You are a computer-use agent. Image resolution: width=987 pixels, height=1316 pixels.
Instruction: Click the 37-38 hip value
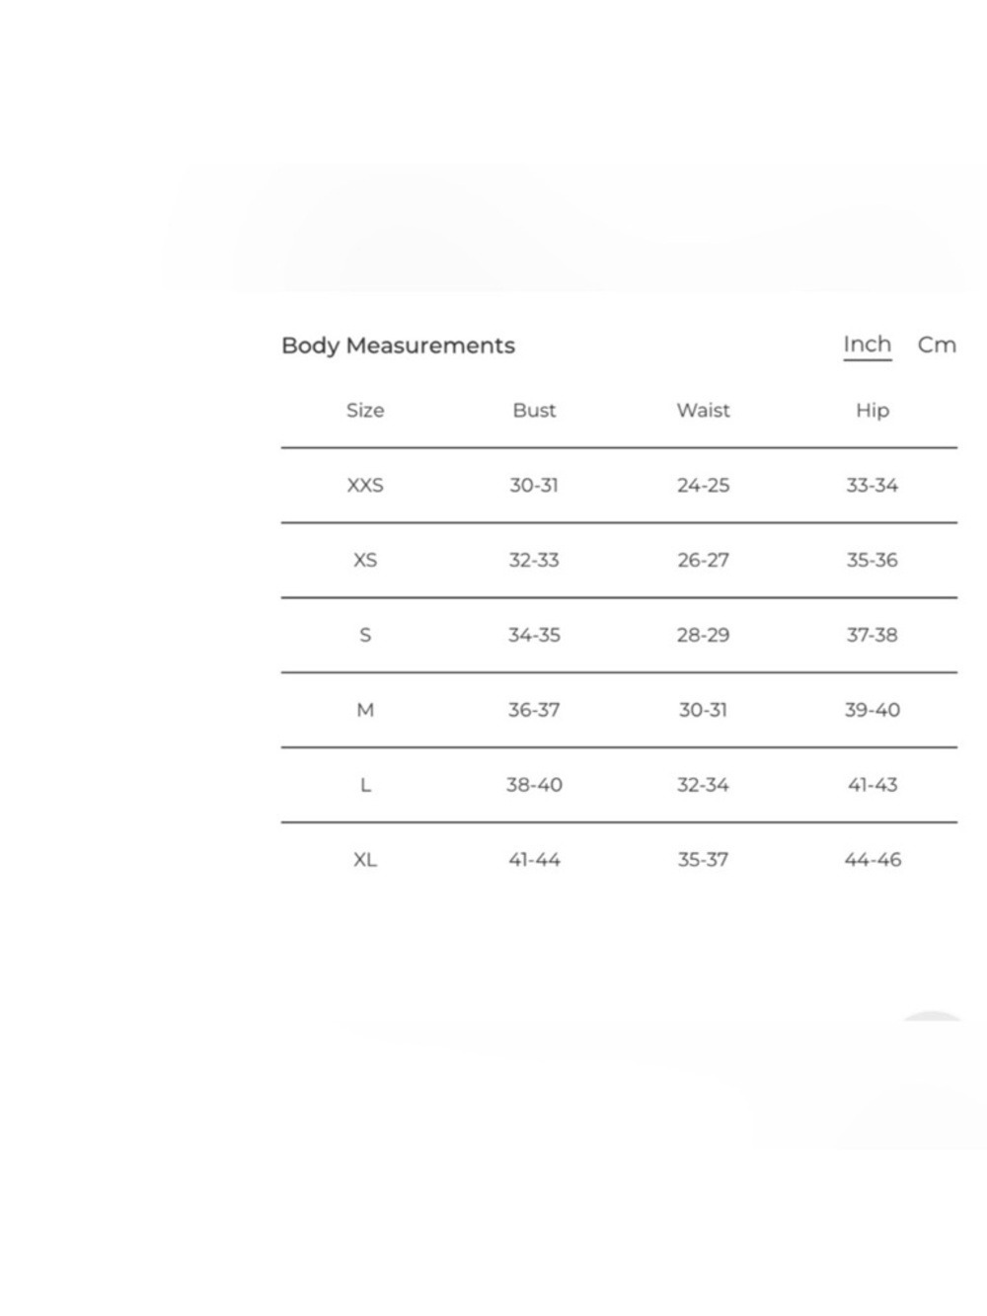click(x=873, y=635)
